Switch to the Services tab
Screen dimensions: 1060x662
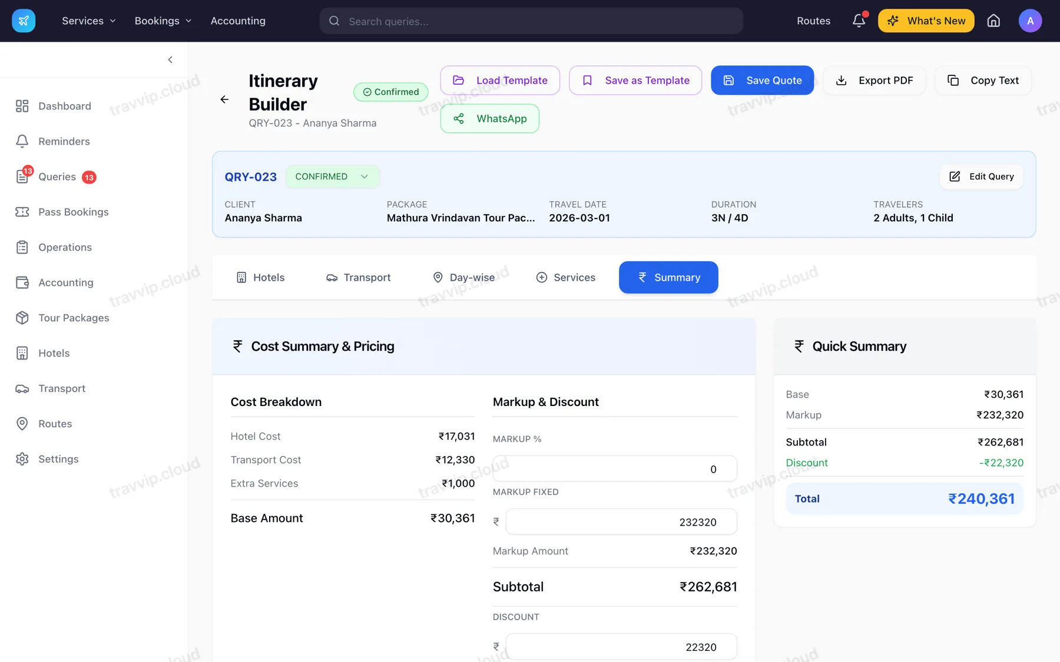click(566, 277)
